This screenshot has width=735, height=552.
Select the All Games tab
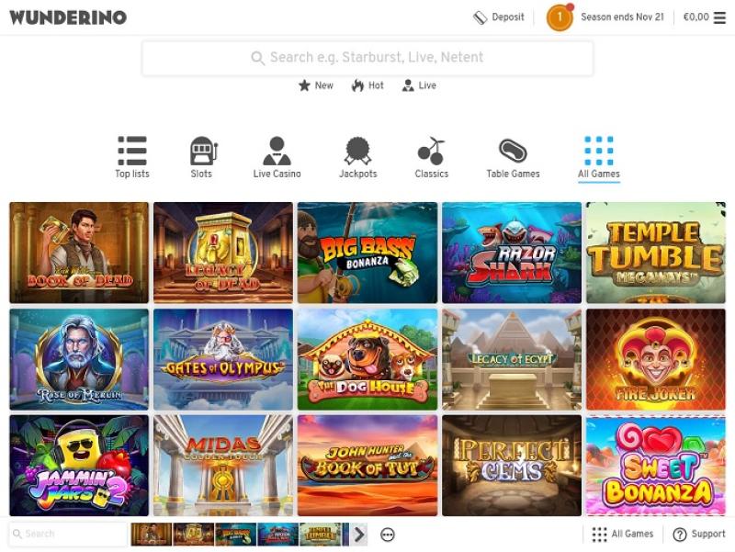click(x=599, y=157)
